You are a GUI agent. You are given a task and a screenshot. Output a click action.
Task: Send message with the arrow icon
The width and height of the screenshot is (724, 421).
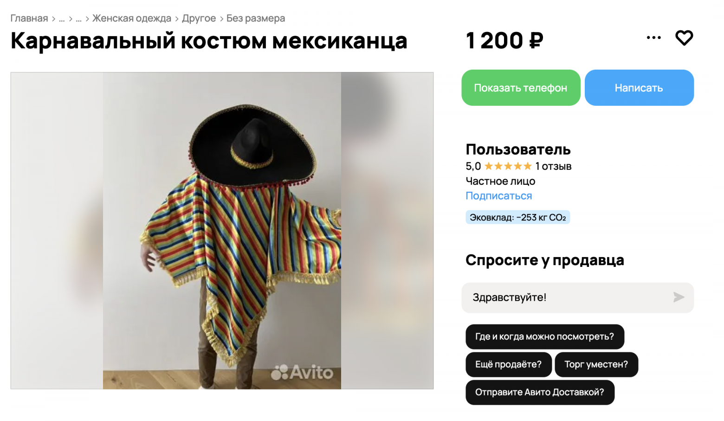pyautogui.click(x=679, y=297)
